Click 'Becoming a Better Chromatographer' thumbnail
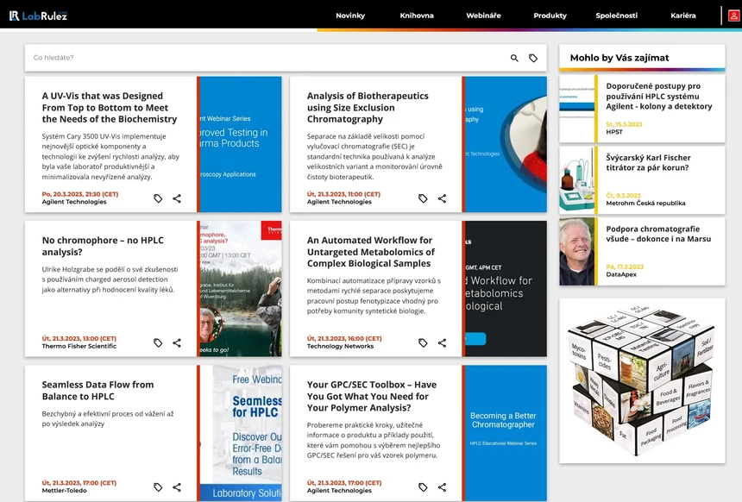 pyautogui.click(x=505, y=433)
